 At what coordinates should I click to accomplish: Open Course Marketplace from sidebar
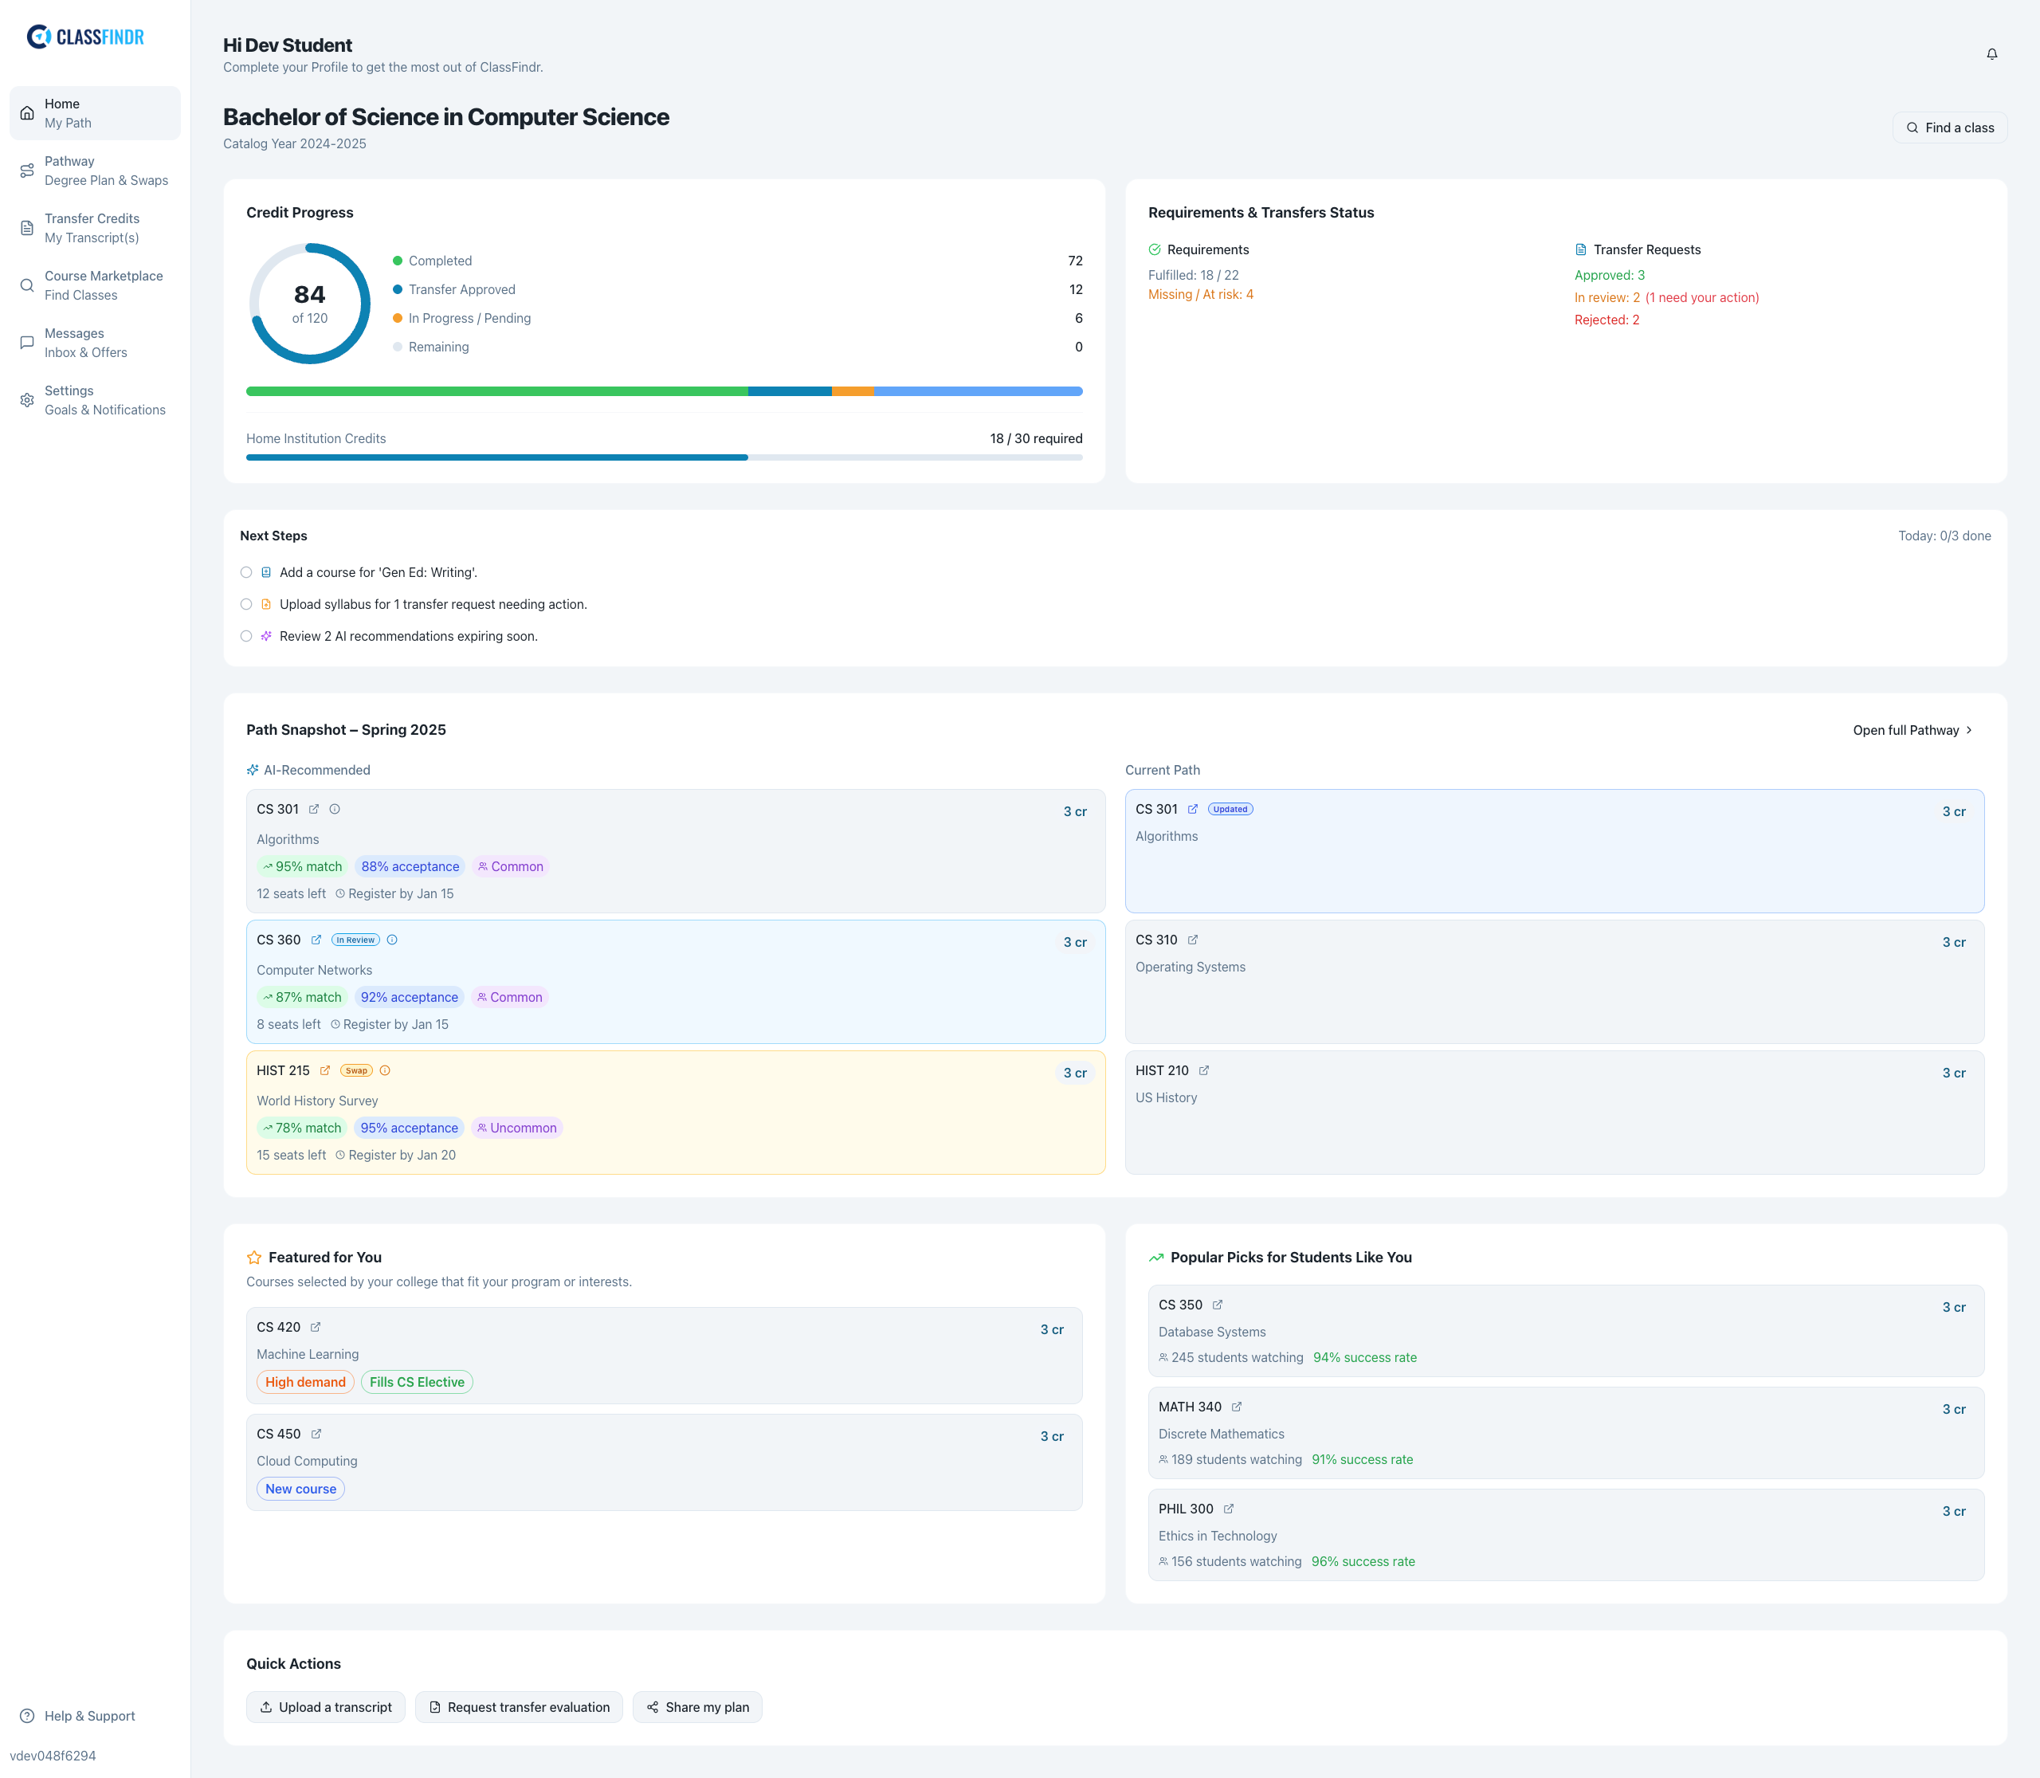(96, 286)
